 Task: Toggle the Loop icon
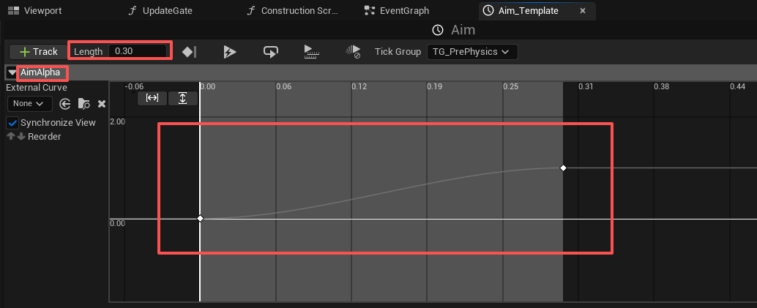click(271, 52)
